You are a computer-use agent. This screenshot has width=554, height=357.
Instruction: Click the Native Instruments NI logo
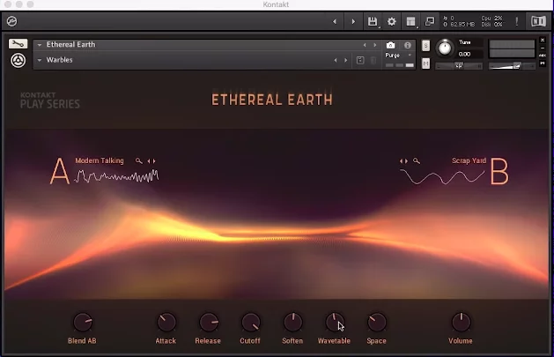pyautogui.click(x=538, y=21)
